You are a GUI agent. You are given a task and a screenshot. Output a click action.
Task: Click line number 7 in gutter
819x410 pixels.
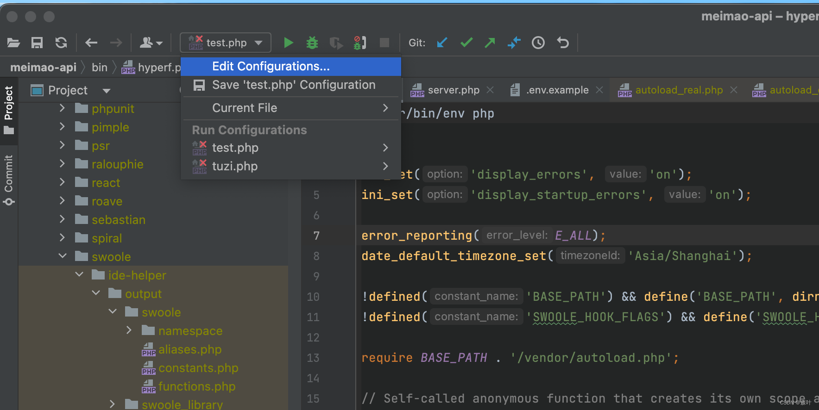click(x=316, y=236)
